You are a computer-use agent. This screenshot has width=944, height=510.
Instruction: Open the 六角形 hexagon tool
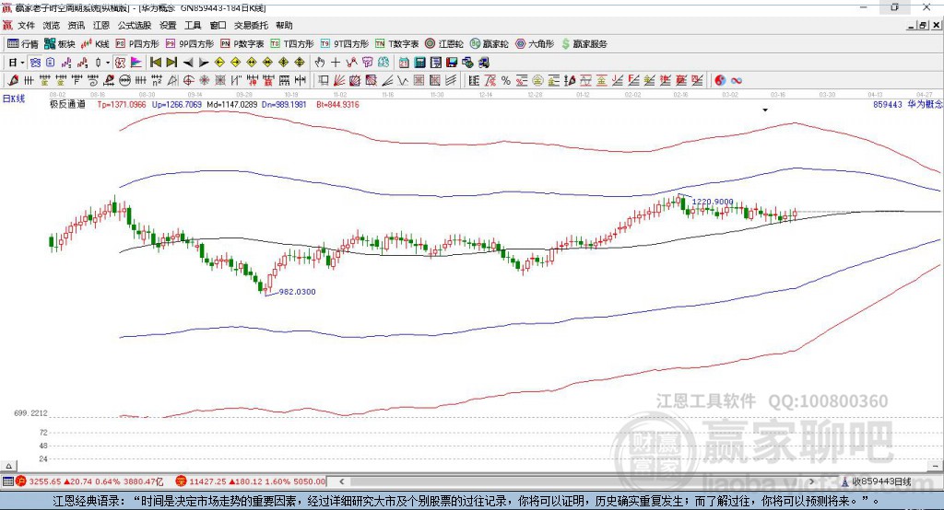point(535,44)
